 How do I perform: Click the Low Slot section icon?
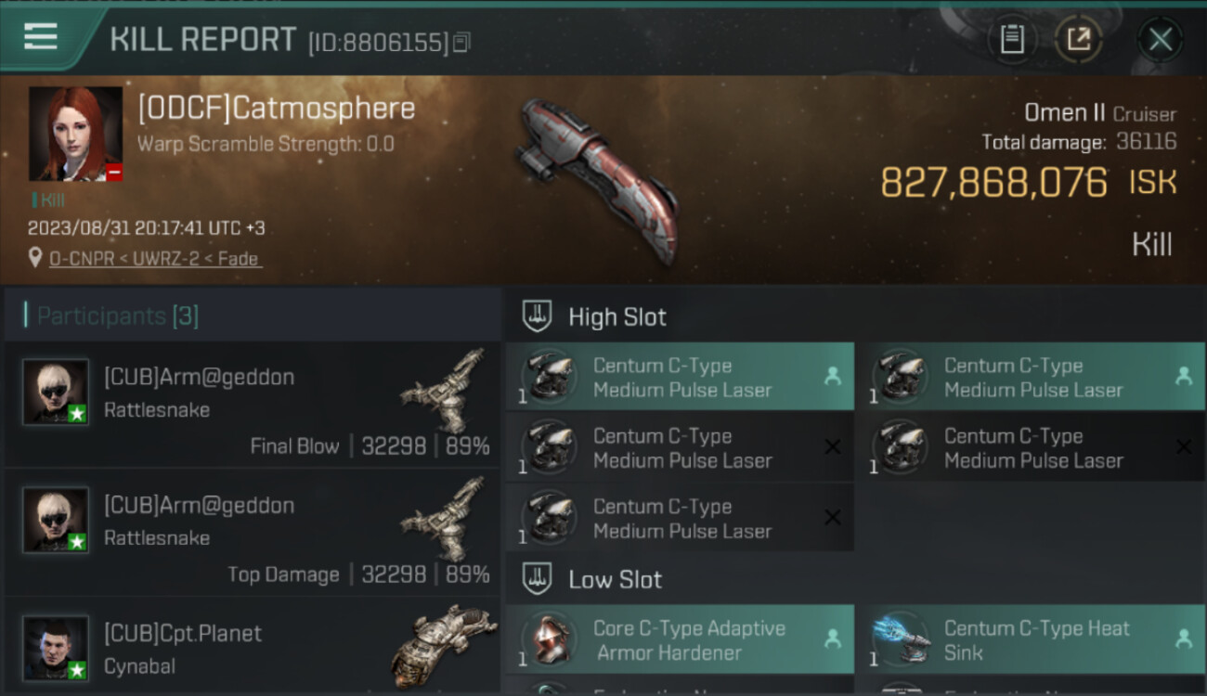pos(538,580)
